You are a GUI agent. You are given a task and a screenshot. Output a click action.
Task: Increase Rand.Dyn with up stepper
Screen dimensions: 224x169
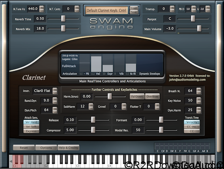(x=55, y=99)
